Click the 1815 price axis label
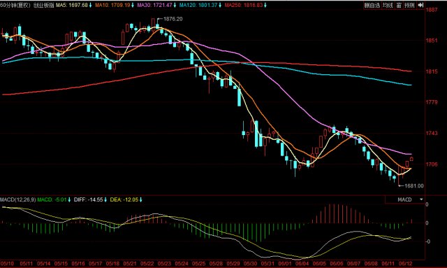The width and height of the screenshot is (447, 268). 432,71
